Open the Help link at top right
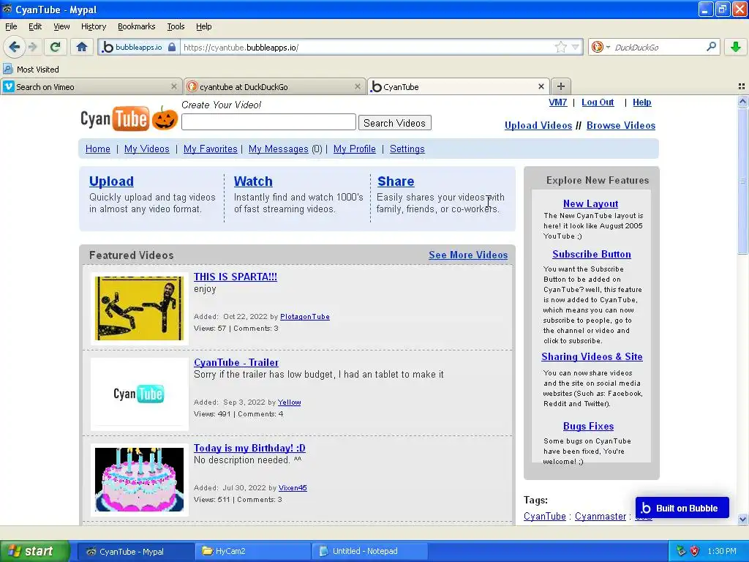Image resolution: width=749 pixels, height=562 pixels. [x=642, y=102]
